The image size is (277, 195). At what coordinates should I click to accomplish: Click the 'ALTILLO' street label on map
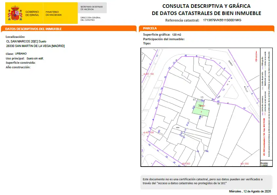(246, 89)
